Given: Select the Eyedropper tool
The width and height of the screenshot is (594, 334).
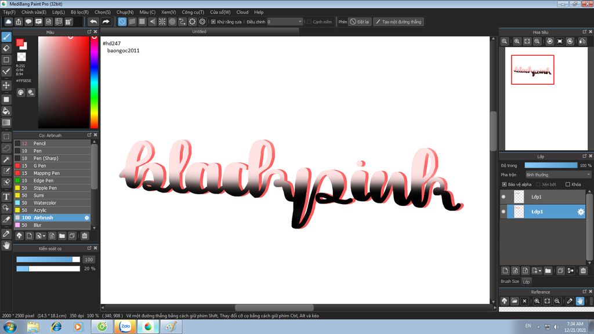Looking at the screenshot, I should pyautogui.click(x=6, y=234).
